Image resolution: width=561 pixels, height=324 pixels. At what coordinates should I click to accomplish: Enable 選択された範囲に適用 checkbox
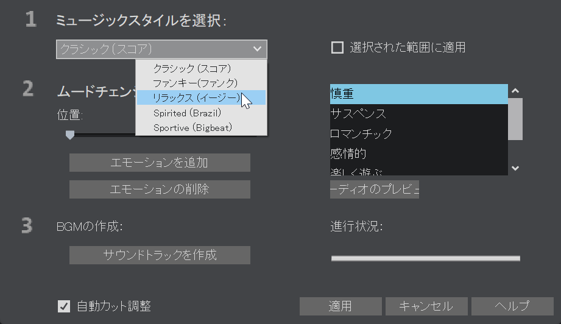[337, 48]
